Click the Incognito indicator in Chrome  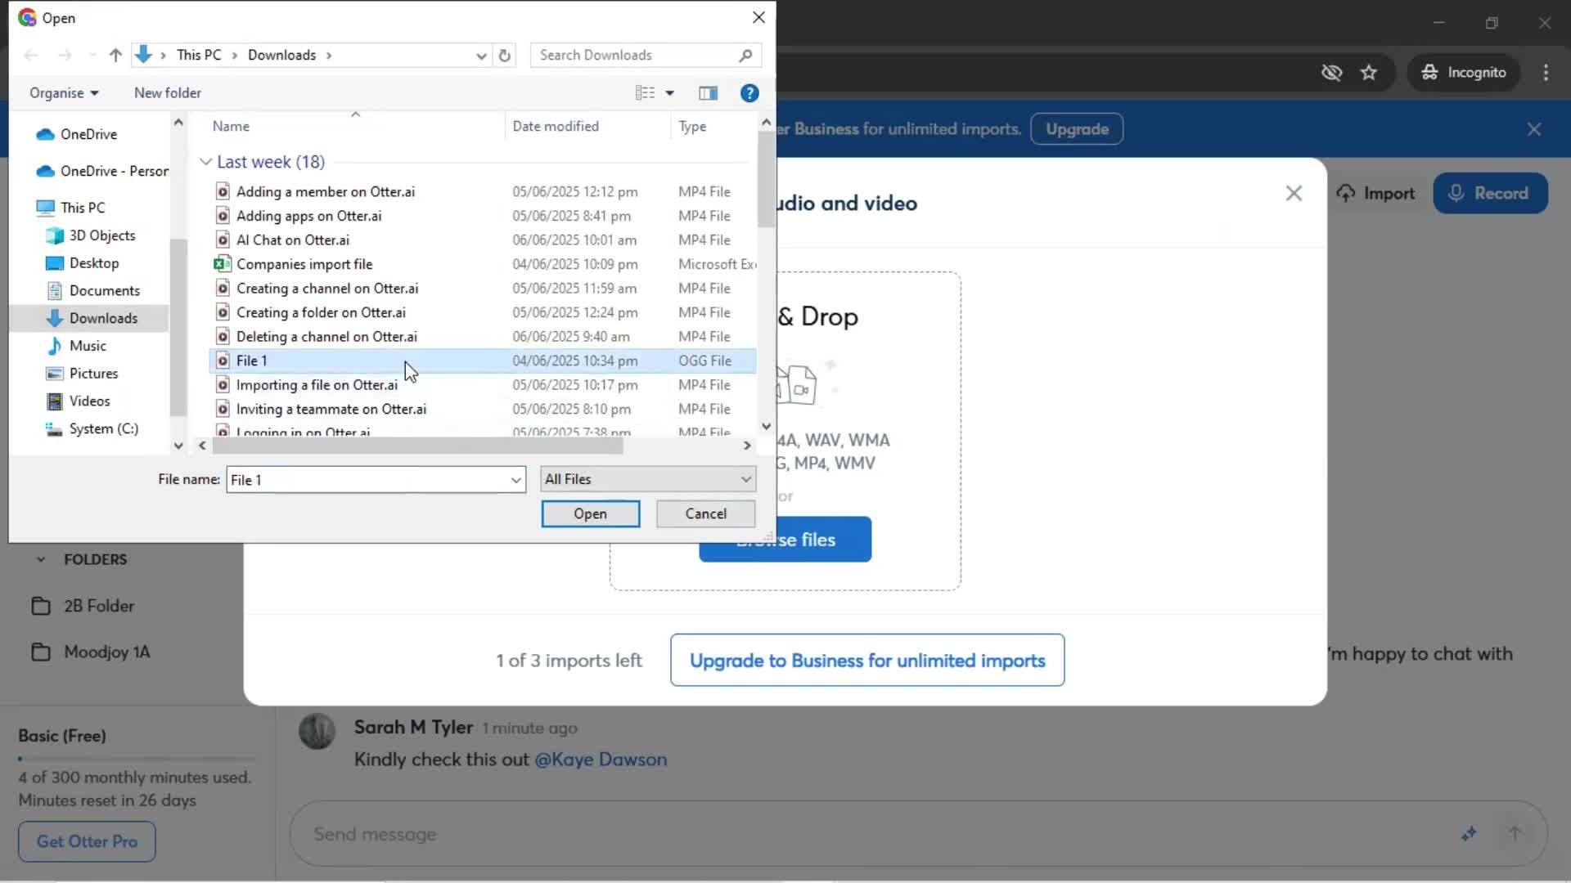[x=1463, y=73]
